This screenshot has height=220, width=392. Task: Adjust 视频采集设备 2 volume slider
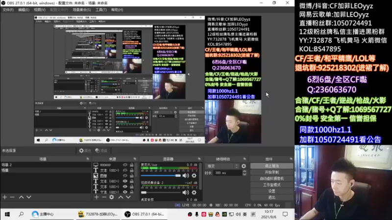tap(161, 192)
